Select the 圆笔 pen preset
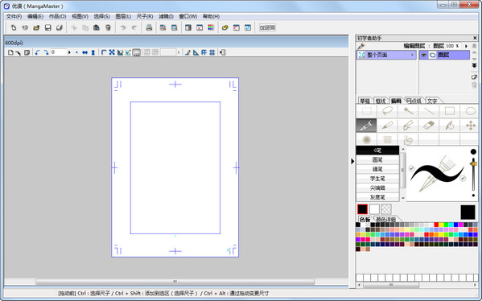 tap(377, 160)
